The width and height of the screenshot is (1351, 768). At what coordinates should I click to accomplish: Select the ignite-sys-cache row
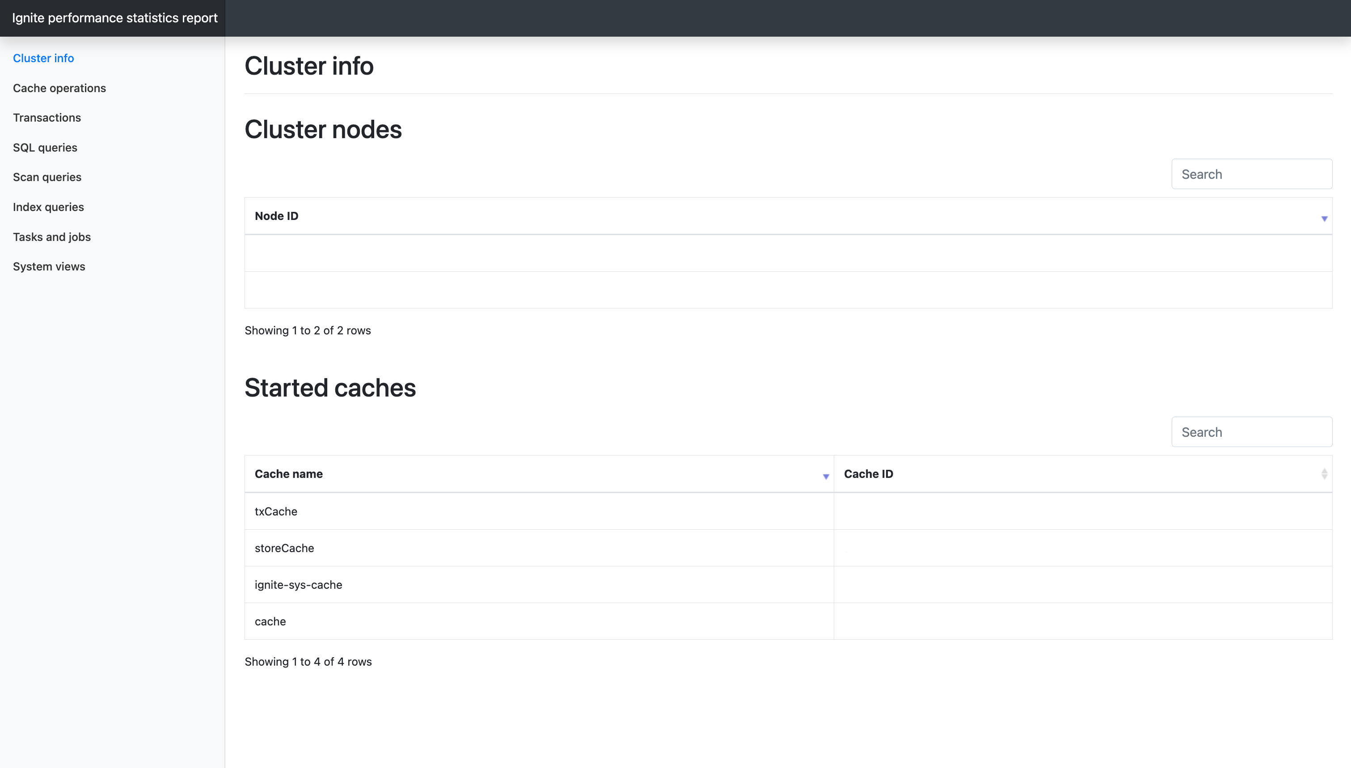[x=788, y=584]
